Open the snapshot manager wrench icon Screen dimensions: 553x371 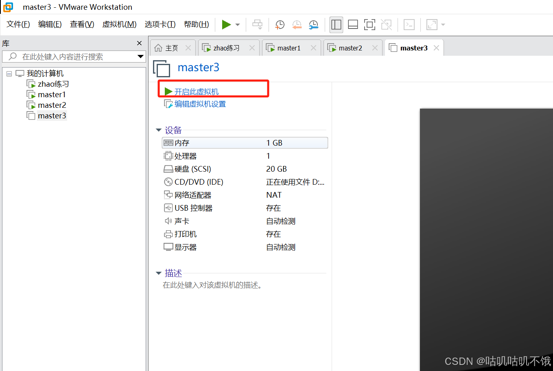tap(314, 25)
